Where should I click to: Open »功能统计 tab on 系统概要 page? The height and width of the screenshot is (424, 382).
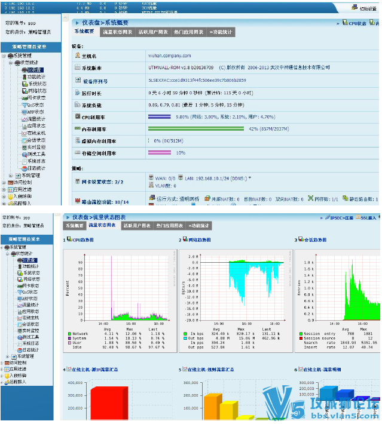click(x=221, y=32)
